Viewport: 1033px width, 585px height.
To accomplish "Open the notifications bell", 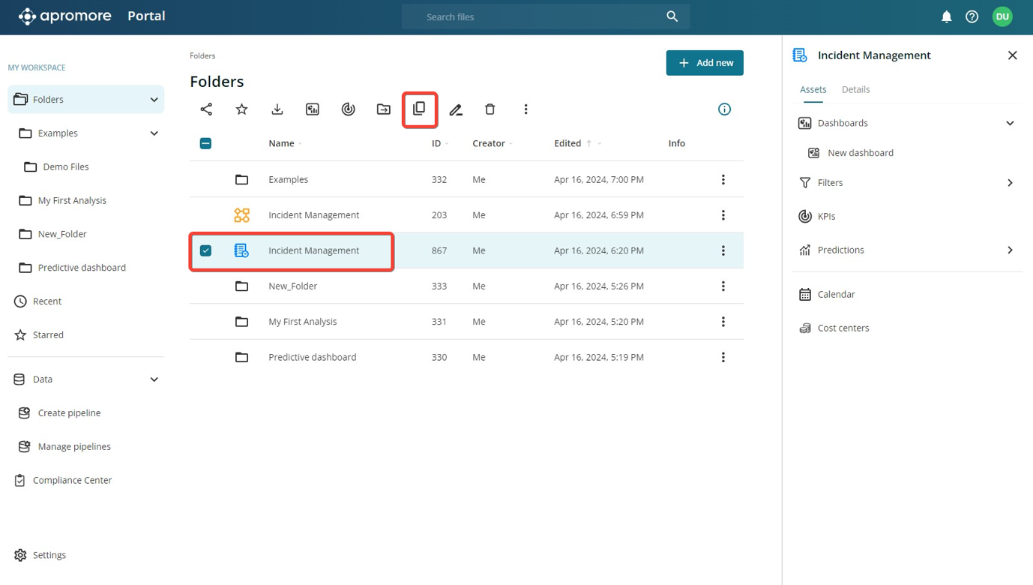I will (x=946, y=16).
